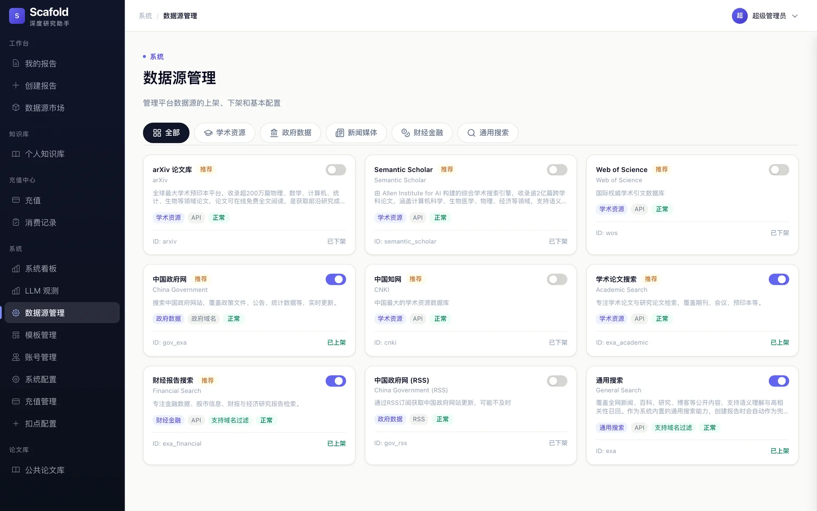Click the 政府域名 tag on 中国政府网 card
This screenshot has width=817, height=511.
tap(203, 319)
